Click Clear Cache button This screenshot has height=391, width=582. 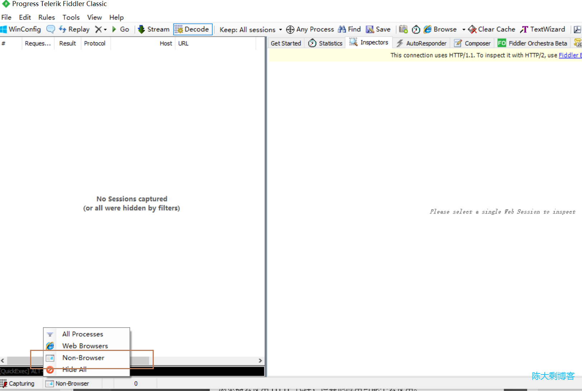tap(492, 29)
